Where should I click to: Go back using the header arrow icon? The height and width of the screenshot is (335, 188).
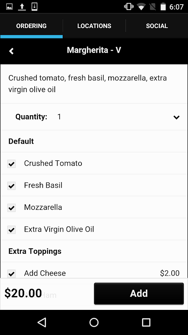point(11,51)
